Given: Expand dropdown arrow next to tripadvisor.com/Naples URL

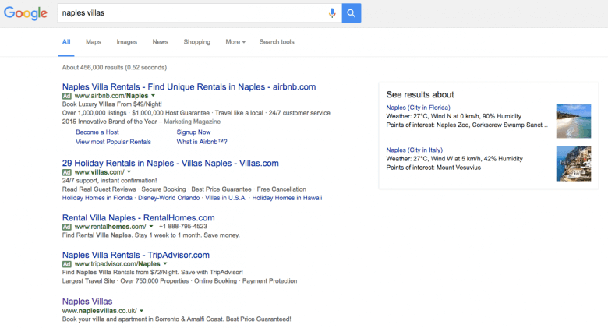Looking at the screenshot, I should coord(165,263).
